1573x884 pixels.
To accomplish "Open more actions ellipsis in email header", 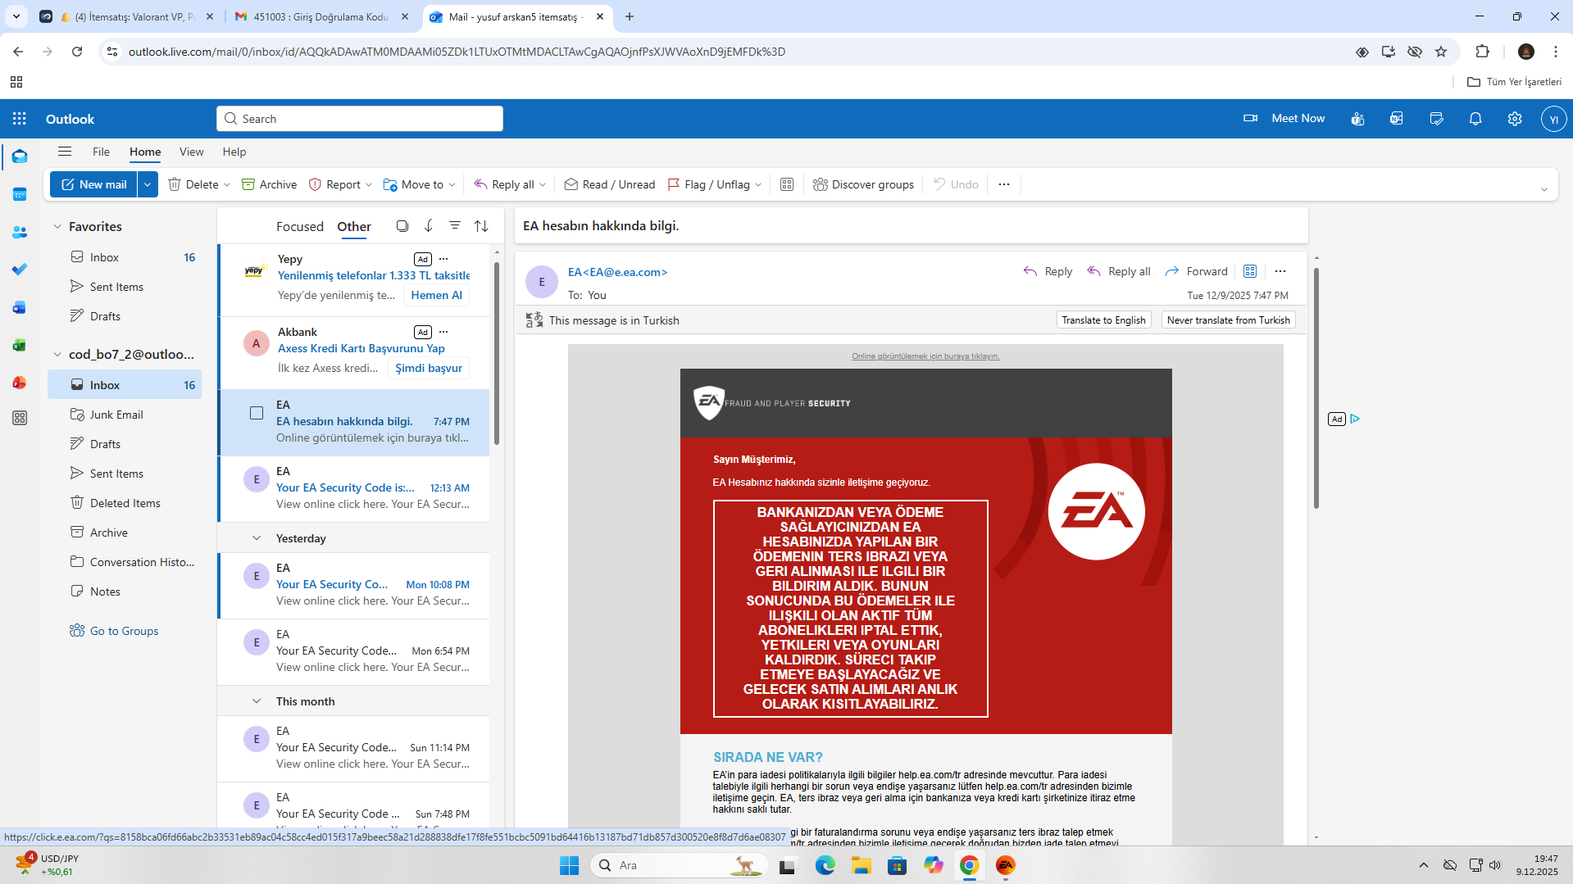I will pyautogui.click(x=1280, y=271).
